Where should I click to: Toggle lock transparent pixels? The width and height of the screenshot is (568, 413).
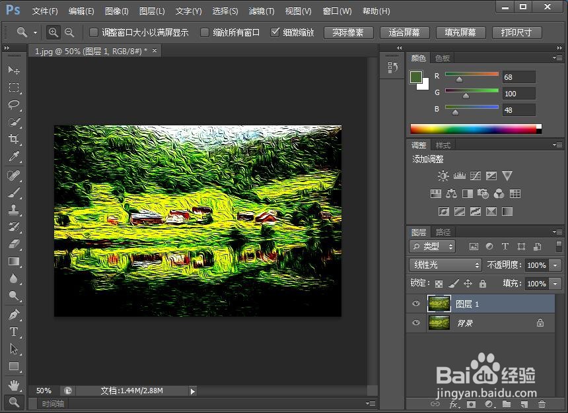[x=439, y=284]
